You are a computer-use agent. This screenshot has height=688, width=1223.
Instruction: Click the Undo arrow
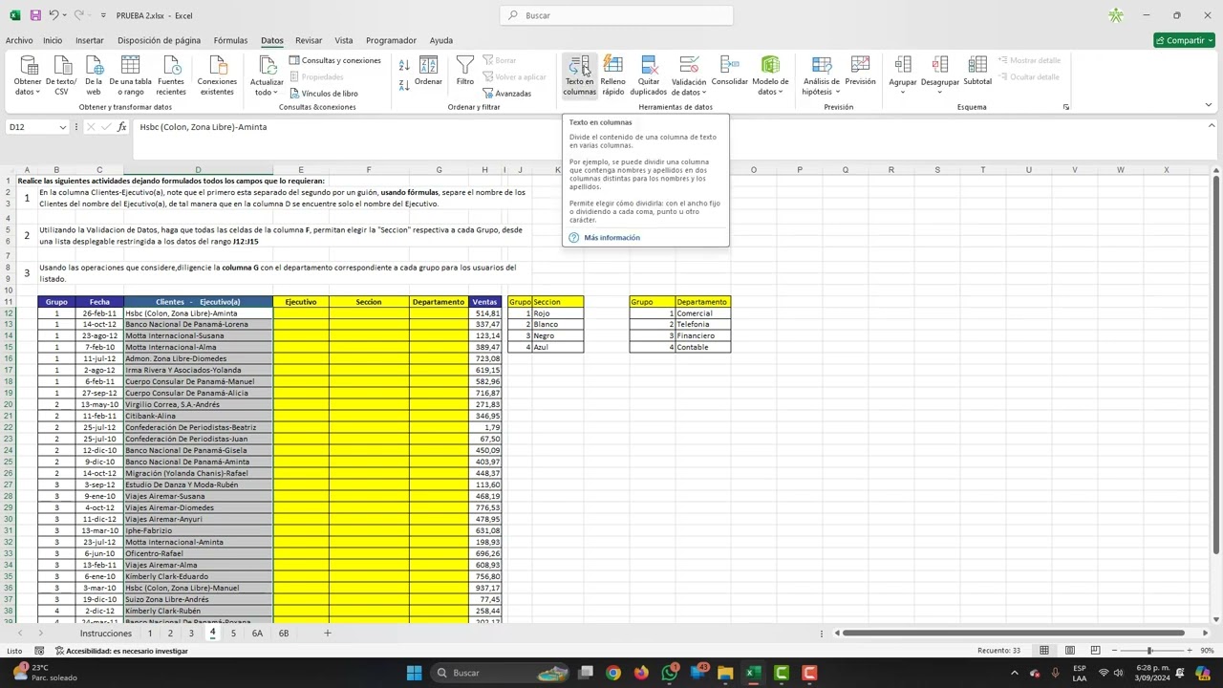pyautogui.click(x=55, y=15)
